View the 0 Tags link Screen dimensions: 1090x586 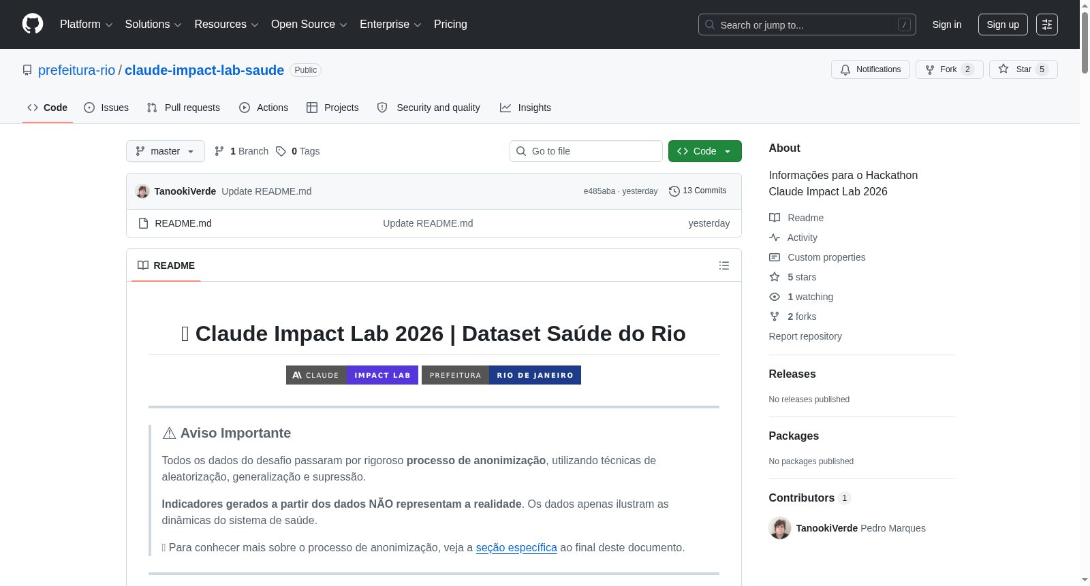[x=298, y=151]
